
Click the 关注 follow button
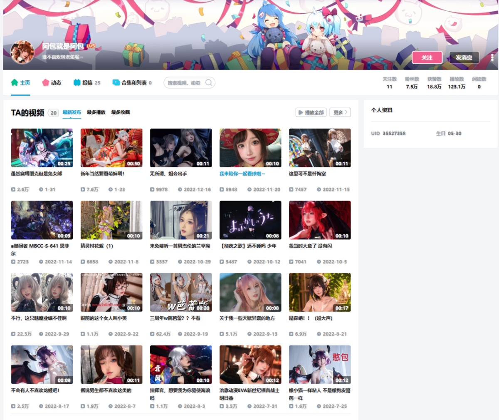click(x=427, y=57)
